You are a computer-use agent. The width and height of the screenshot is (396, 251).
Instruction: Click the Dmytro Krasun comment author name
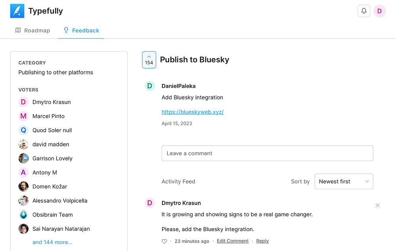pos(181,203)
